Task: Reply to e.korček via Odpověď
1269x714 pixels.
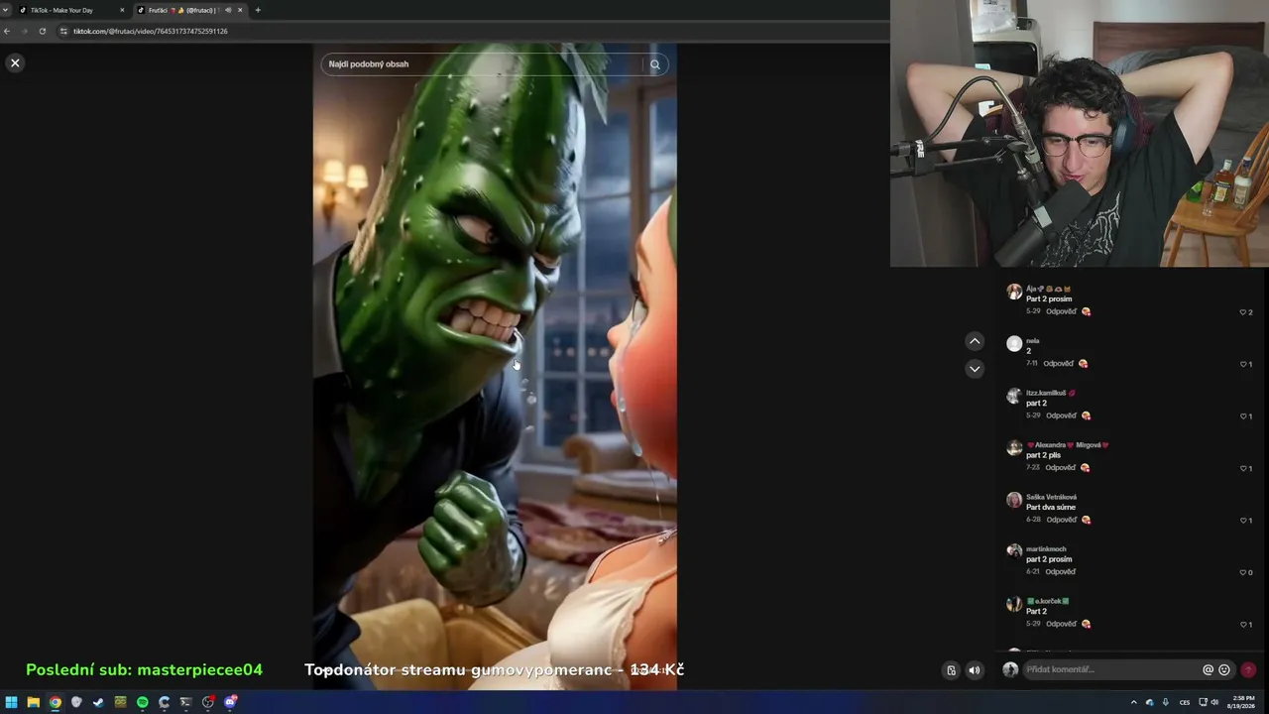Action: click(x=1061, y=624)
